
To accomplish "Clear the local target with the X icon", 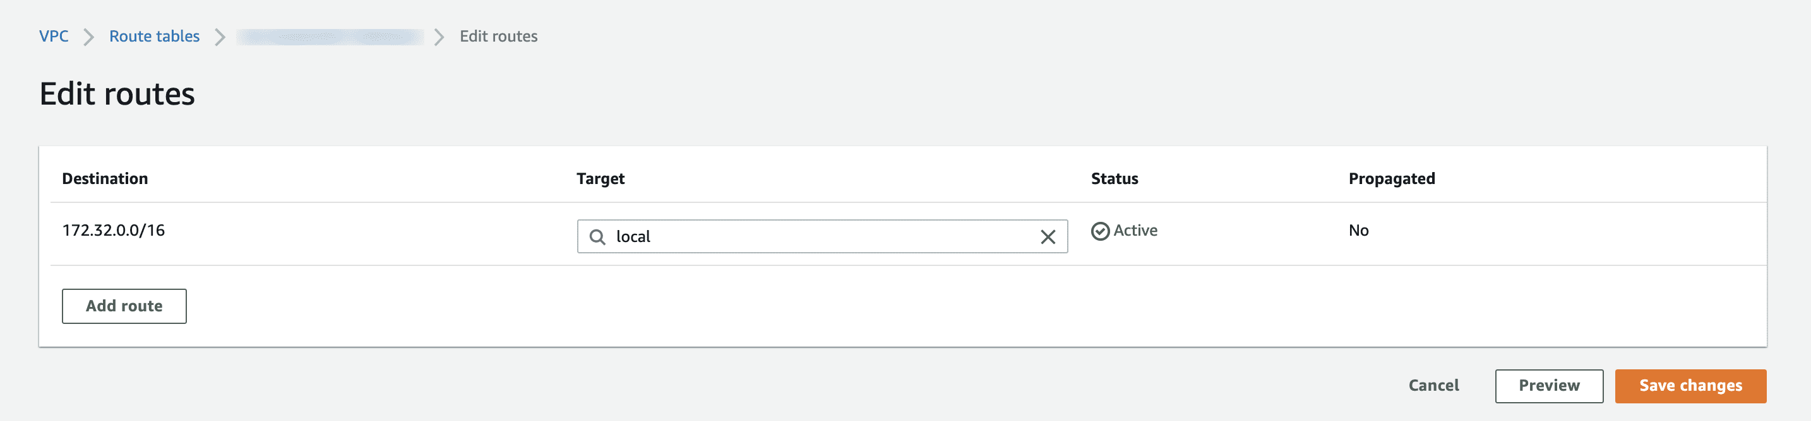I will pos(1048,237).
